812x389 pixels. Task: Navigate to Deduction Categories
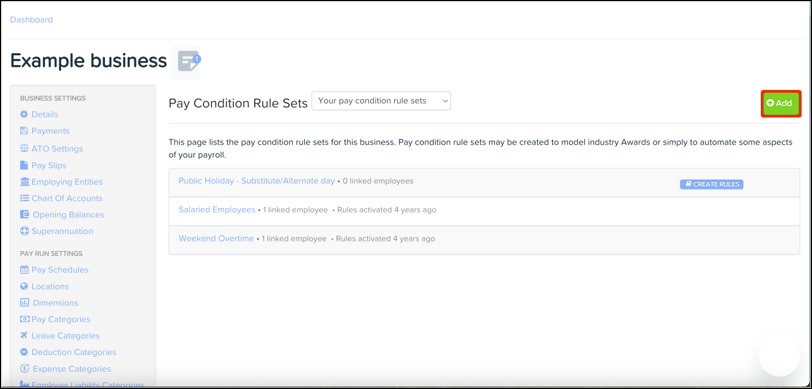pos(74,352)
